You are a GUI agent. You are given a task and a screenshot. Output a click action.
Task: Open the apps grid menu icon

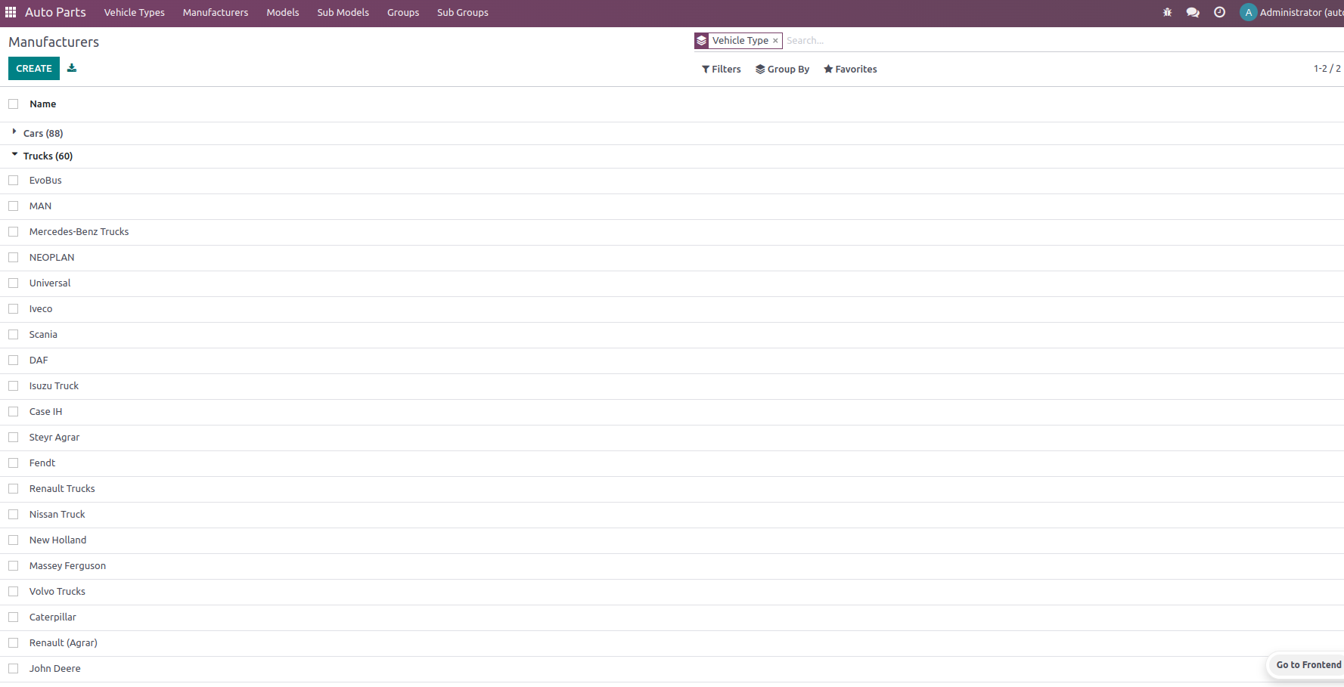click(x=11, y=12)
